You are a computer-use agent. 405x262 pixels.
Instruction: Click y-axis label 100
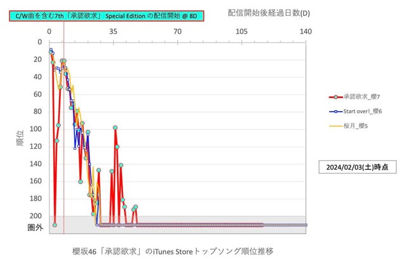[x=35, y=129]
